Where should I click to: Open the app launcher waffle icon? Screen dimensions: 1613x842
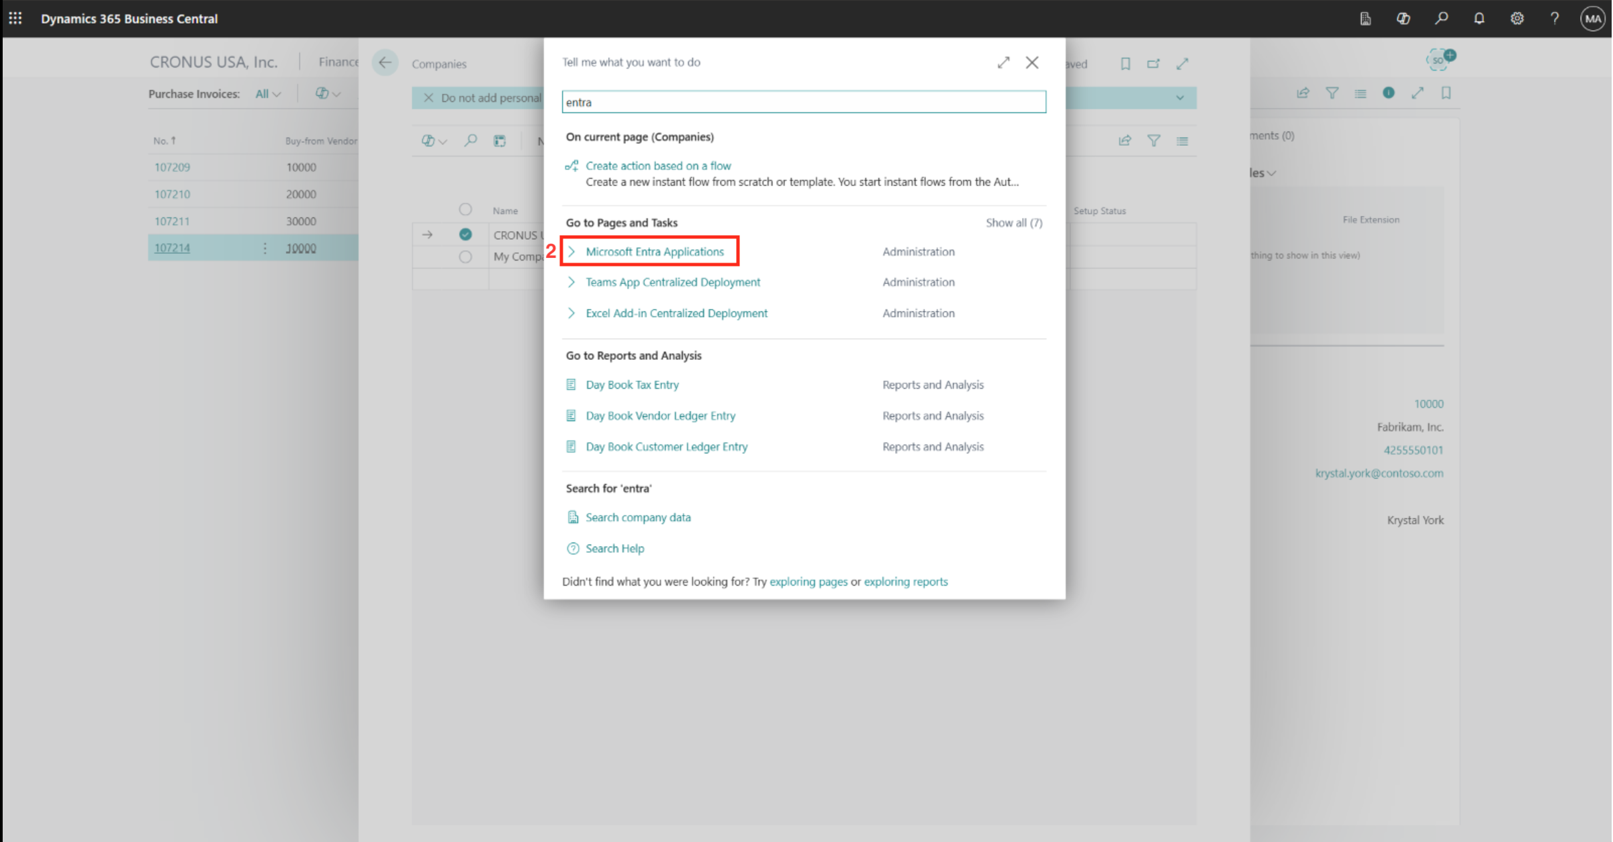15,18
